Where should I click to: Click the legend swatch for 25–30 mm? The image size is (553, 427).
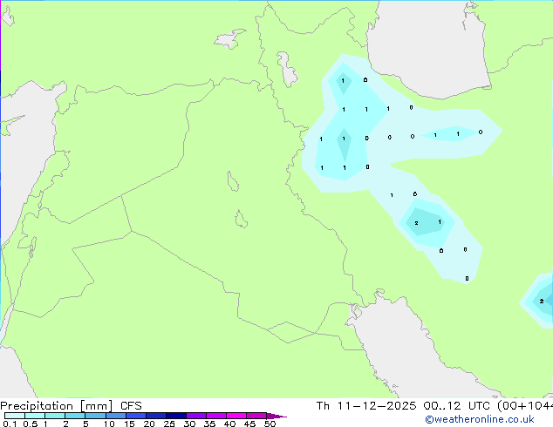point(176,416)
